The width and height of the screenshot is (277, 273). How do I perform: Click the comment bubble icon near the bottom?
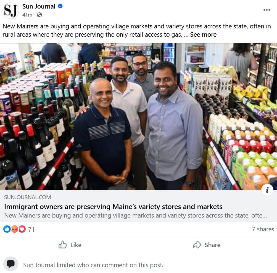pyautogui.click(x=11, y=264)
